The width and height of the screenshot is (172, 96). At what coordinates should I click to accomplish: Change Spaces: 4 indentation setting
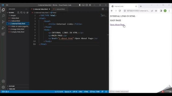tap(68, 92)
